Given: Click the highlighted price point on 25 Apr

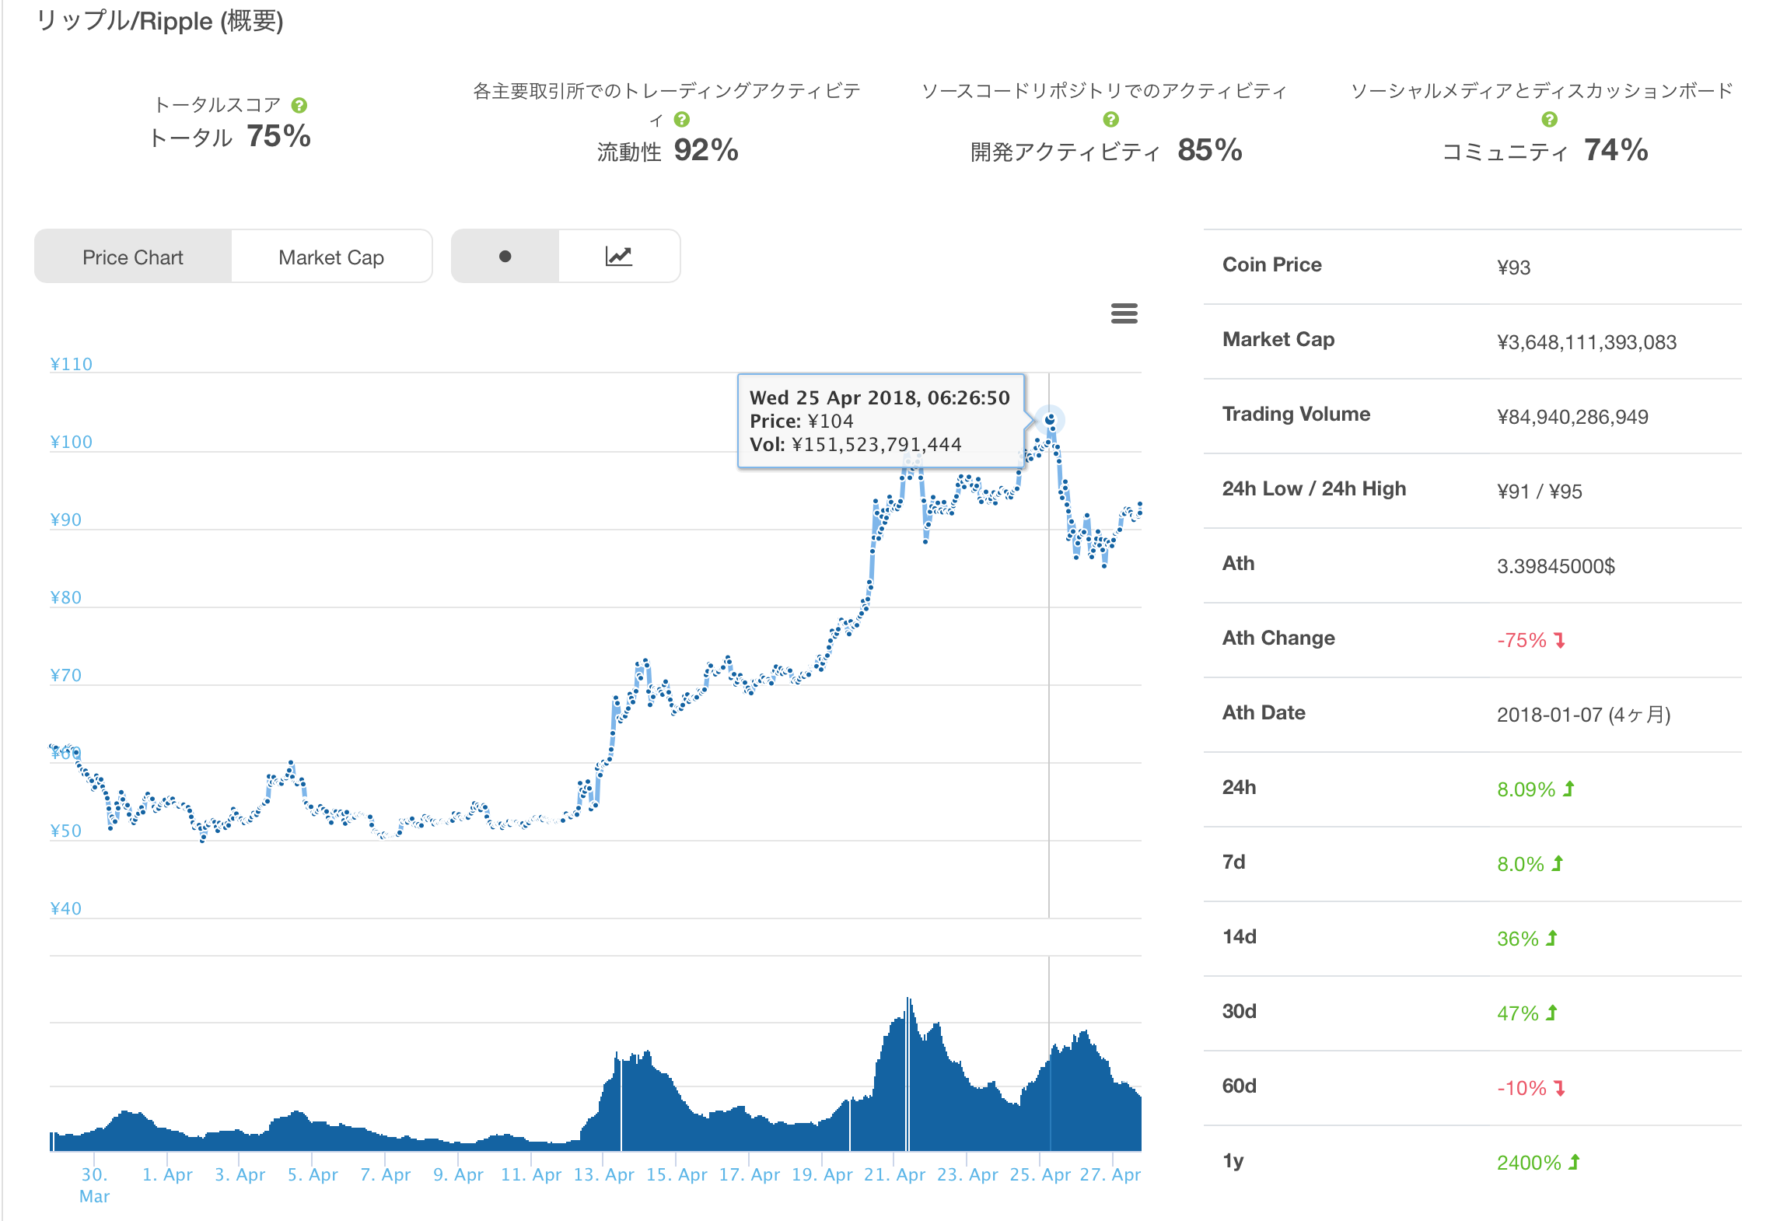Looking at the screenshot, I should (x=1050, y=420).
